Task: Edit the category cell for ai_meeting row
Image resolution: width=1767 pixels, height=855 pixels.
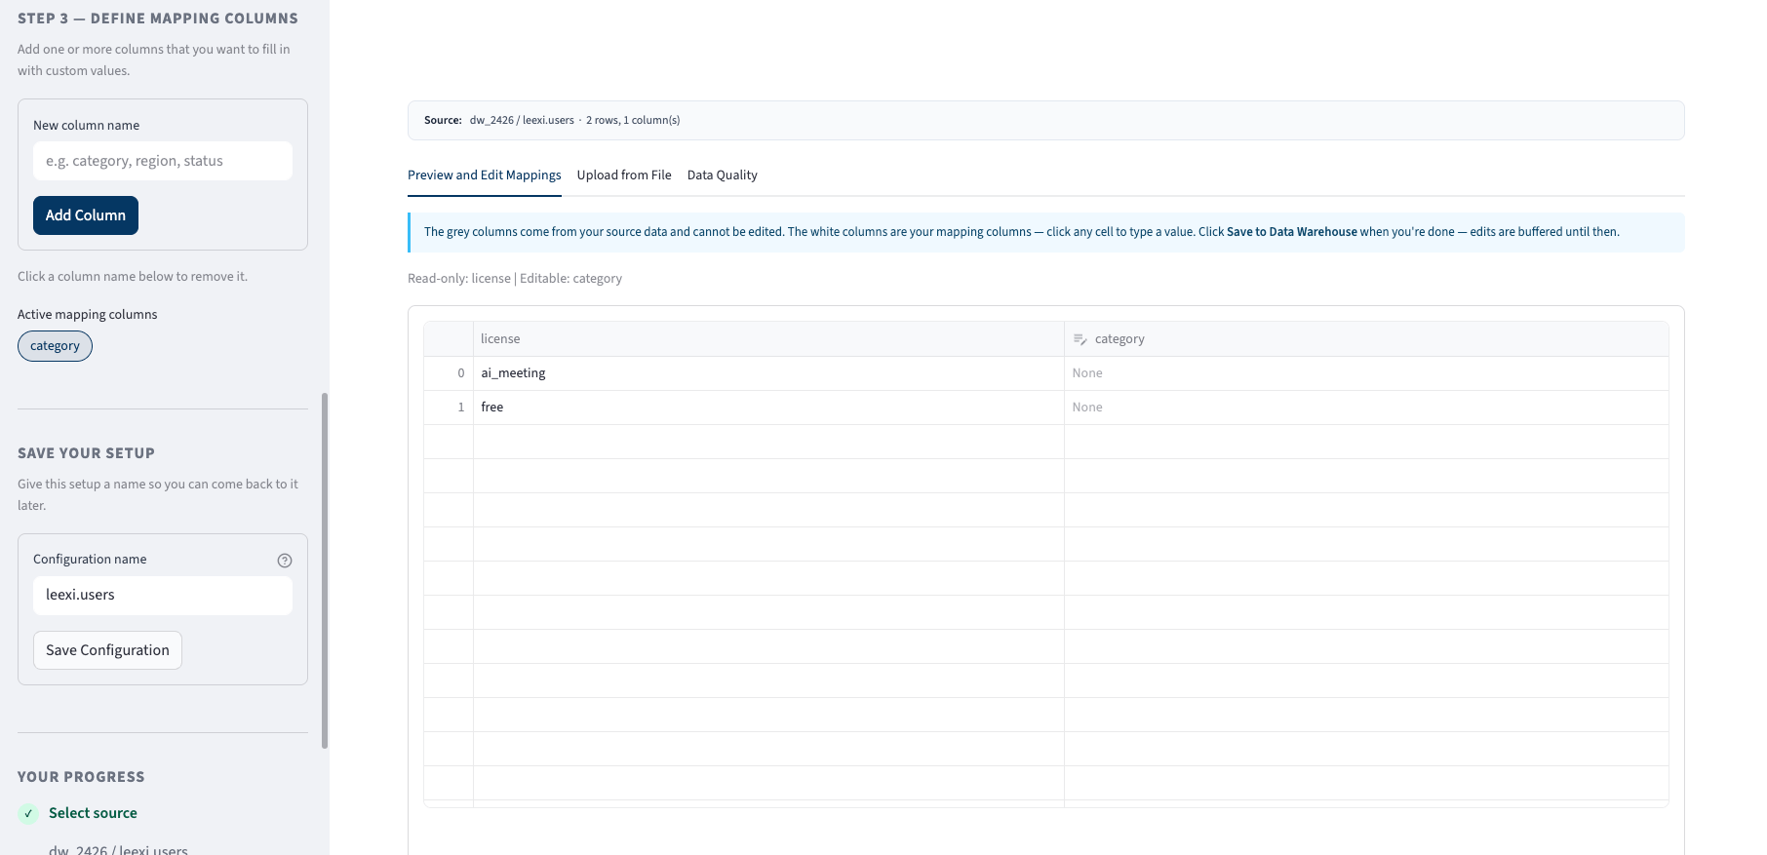Action: (1366, 373)
